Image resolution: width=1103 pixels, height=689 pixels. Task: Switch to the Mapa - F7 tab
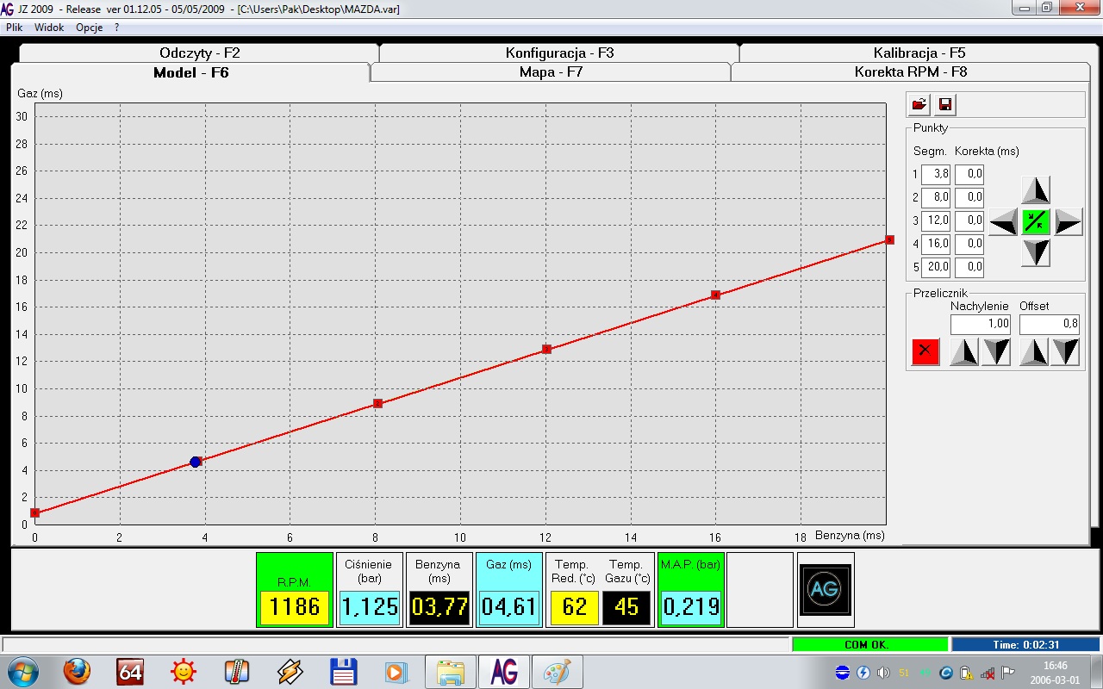[x=551, y=72]
